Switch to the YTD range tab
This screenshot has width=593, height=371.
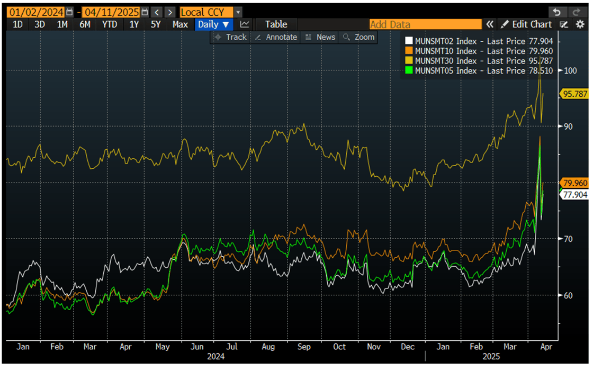tap(109, 24)
